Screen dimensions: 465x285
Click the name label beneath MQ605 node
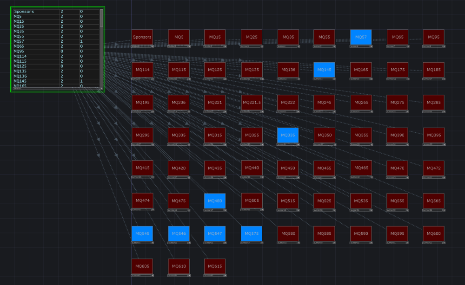139,275
